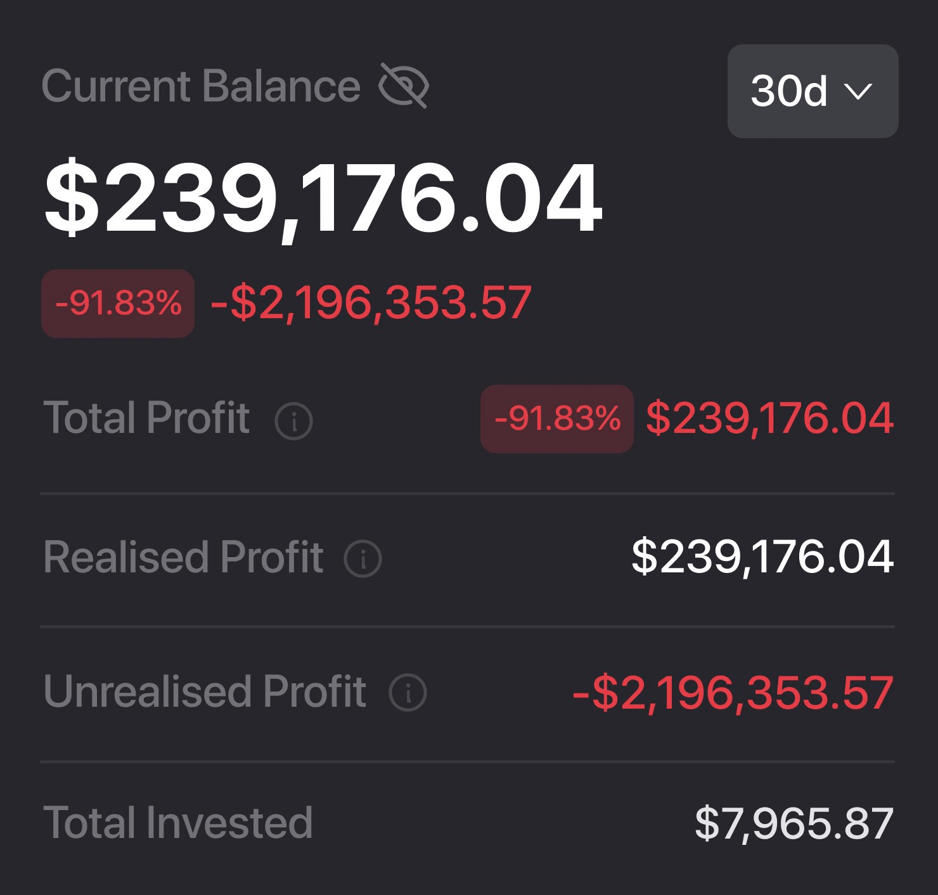938x895 pixels.
Task: Click the chevron beside 30d
Action: (x=859, y=92)
